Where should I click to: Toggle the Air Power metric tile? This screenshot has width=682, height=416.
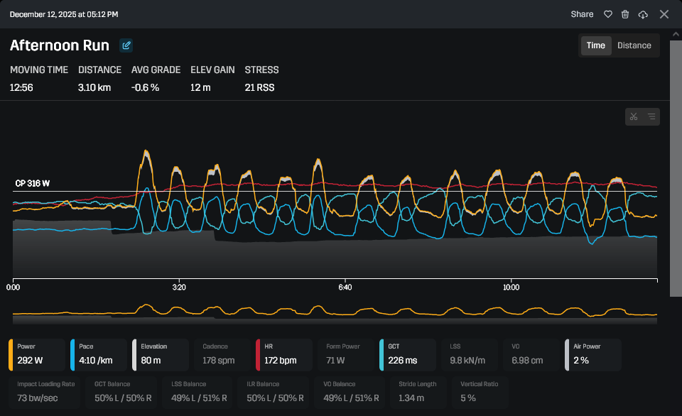click(592, 355)
